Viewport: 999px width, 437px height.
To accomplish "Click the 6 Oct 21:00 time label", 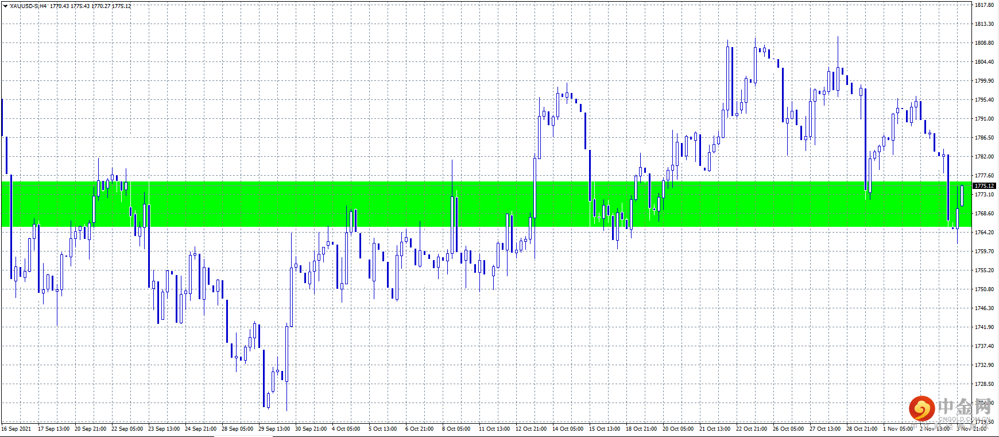I will coord(419,429).
